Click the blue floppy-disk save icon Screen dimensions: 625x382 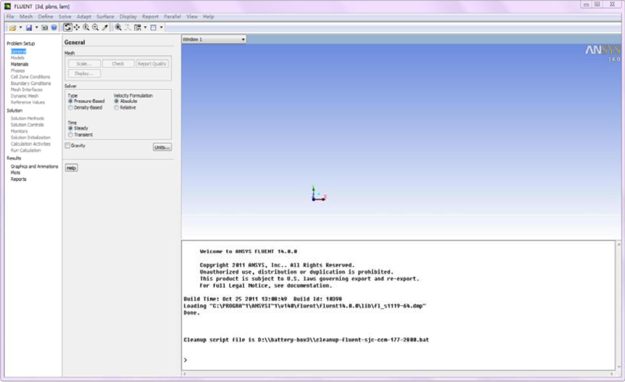point(29,28)
